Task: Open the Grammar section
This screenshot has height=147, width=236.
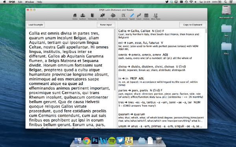Action: [103, 16]
